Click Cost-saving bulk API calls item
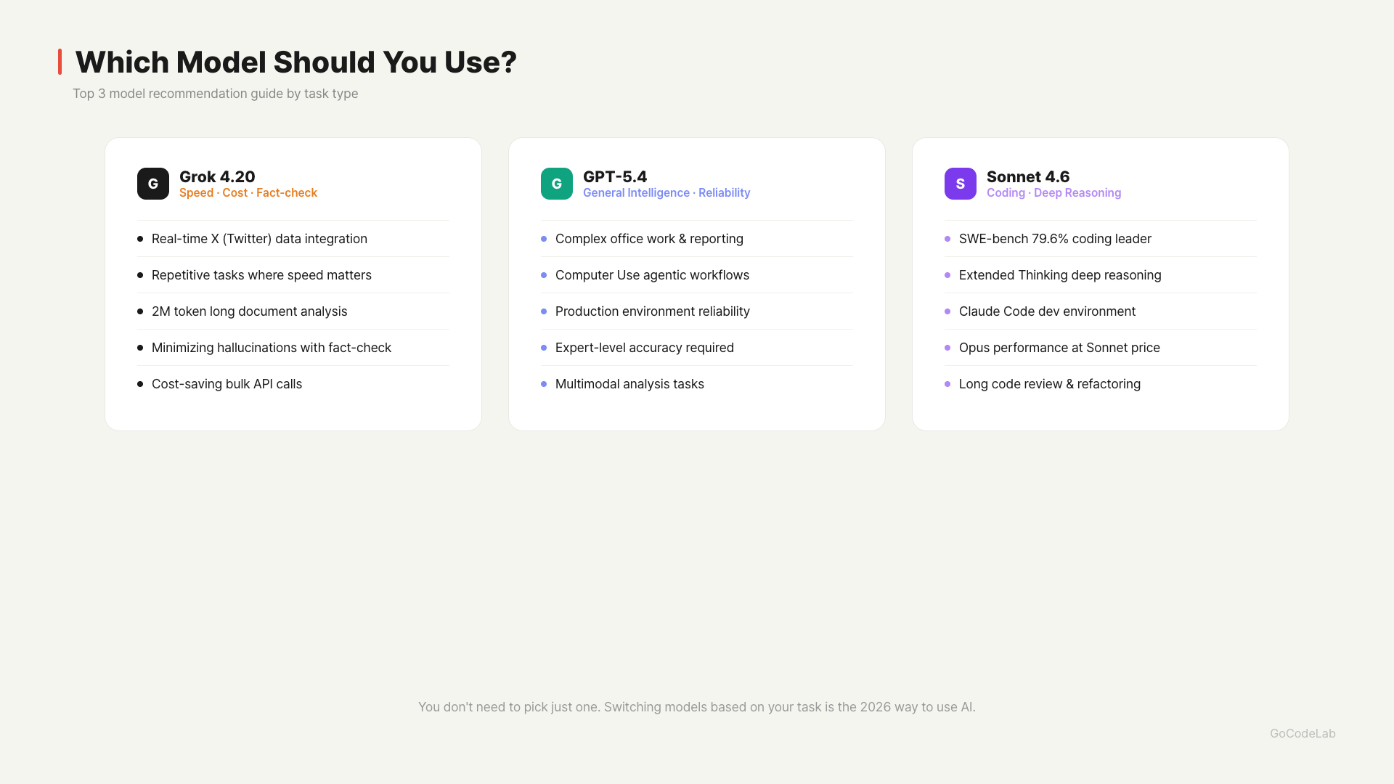This screenshot has height=784, width=1394. click(x=227, y=384)
